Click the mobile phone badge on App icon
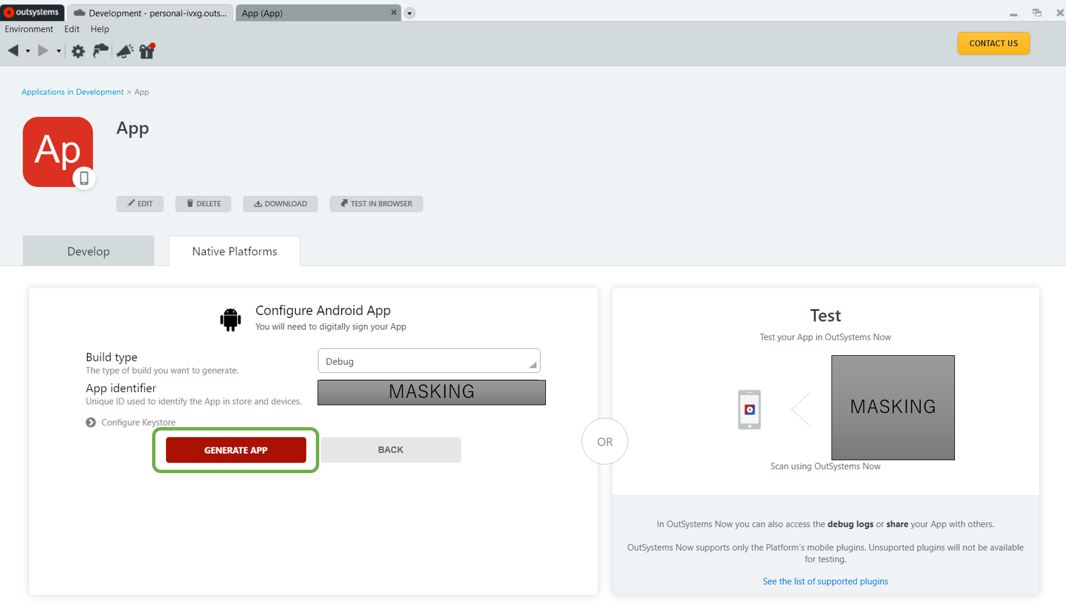 point(84,178)
